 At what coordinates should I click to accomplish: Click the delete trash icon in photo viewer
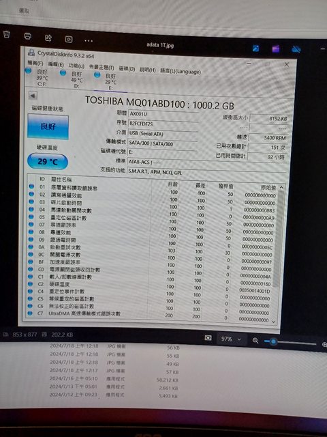click(x=6, y=35)
